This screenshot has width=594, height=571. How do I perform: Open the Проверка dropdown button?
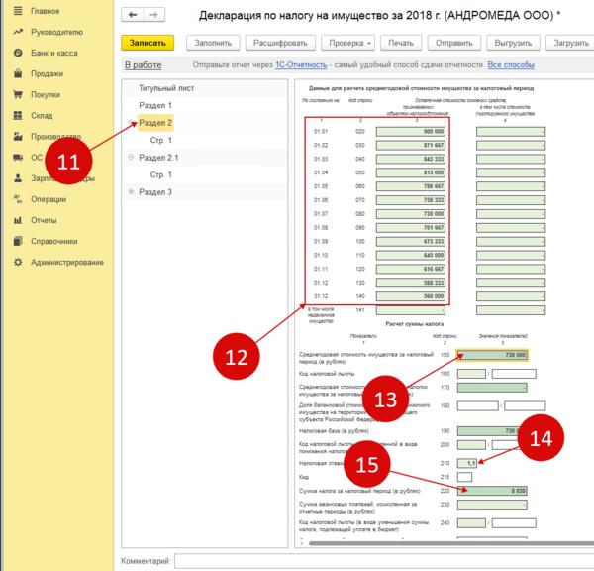click(346, 43)
